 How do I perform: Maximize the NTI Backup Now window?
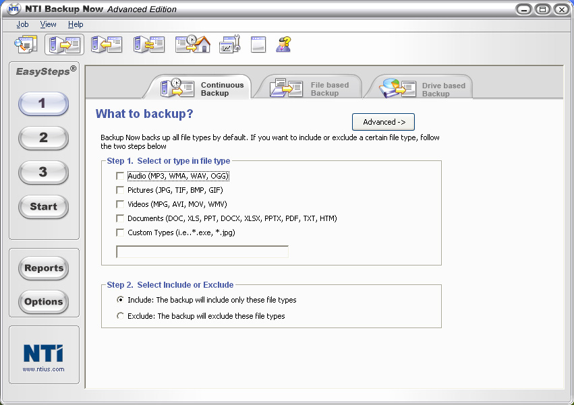coord(542,9)
